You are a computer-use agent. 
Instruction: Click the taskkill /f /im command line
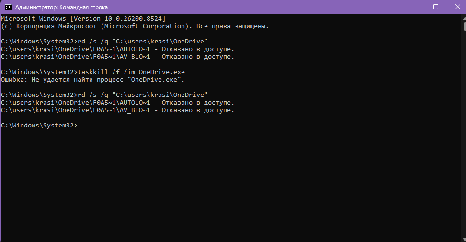pos(131,72)
